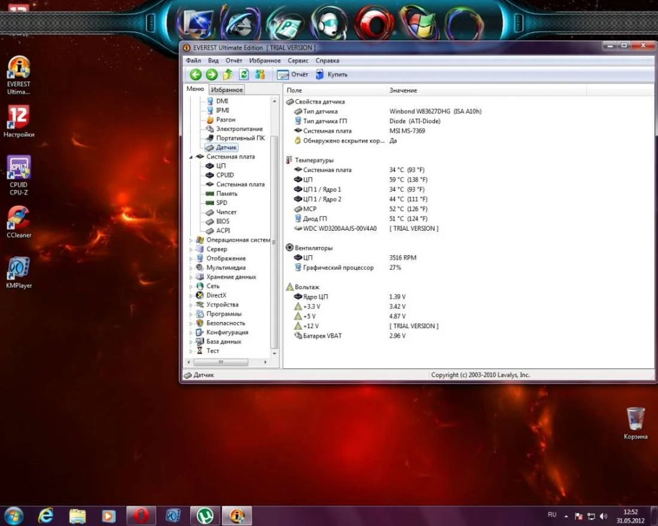Collapse the Системная плата tree node

(x=191, y=157)
